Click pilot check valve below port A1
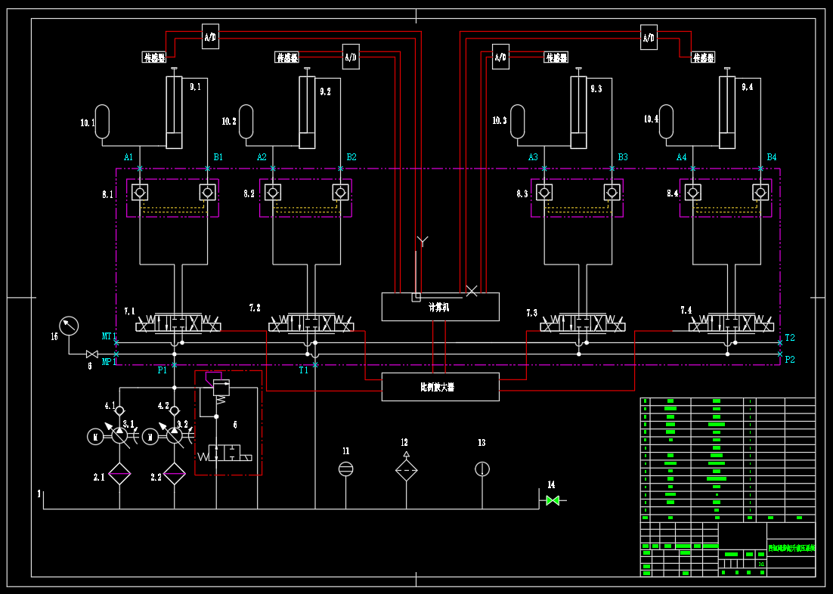 pos(140,193)
